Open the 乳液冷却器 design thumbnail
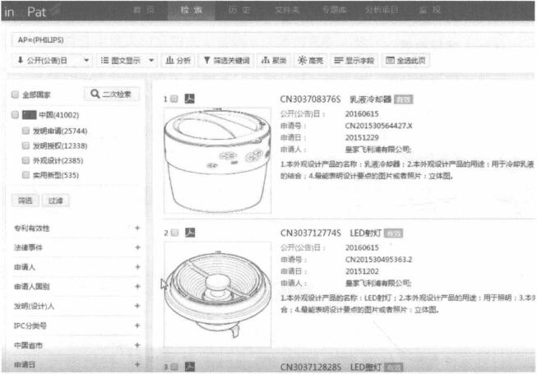 [x=217, y=160]
